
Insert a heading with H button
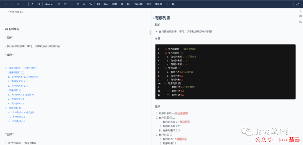click(39, 4)
